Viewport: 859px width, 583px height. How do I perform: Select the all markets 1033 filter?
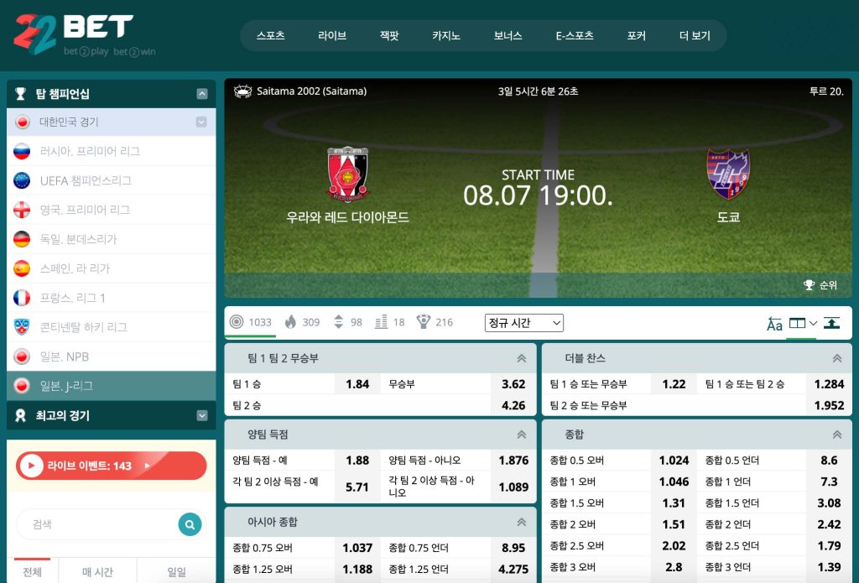click(251, 322)
